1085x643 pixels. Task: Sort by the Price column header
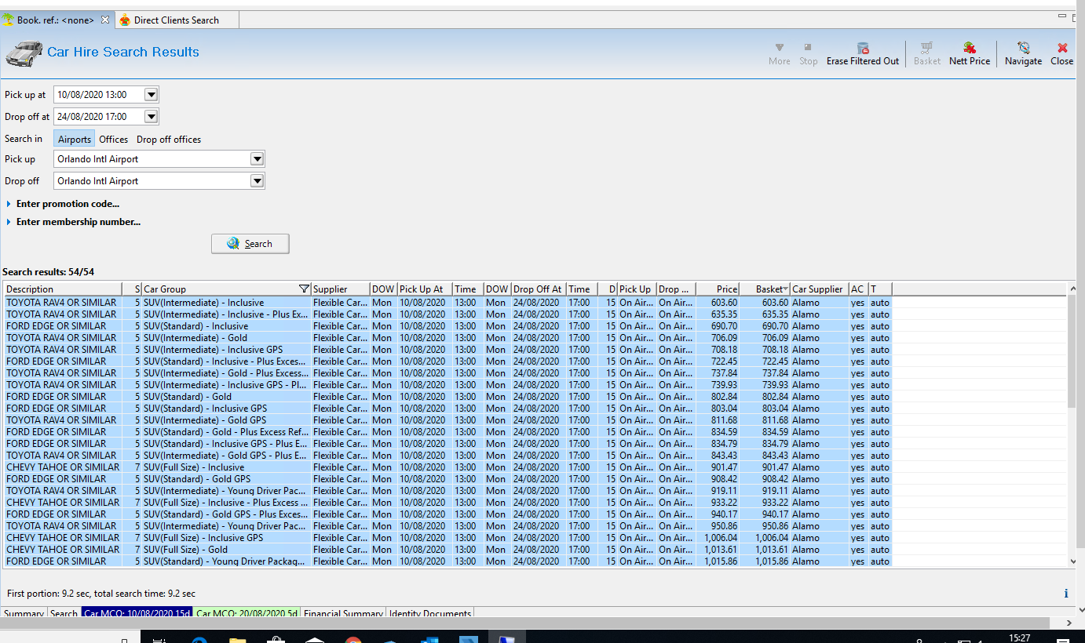coord(718,289)
